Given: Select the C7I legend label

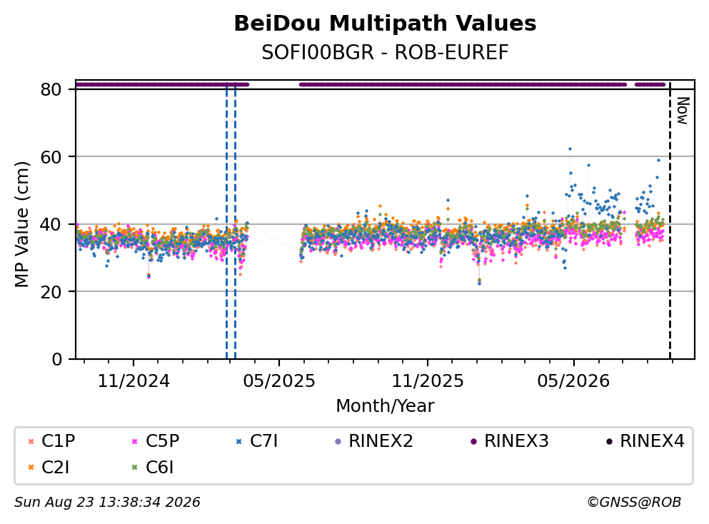Looking at the screenshot, I should pyautogui.click(x=263, y=440).
